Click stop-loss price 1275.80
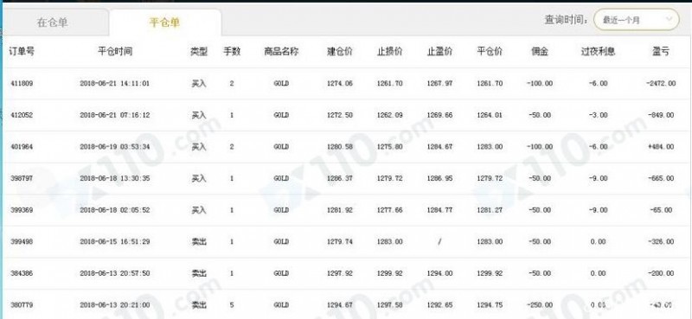 point(390,146)
